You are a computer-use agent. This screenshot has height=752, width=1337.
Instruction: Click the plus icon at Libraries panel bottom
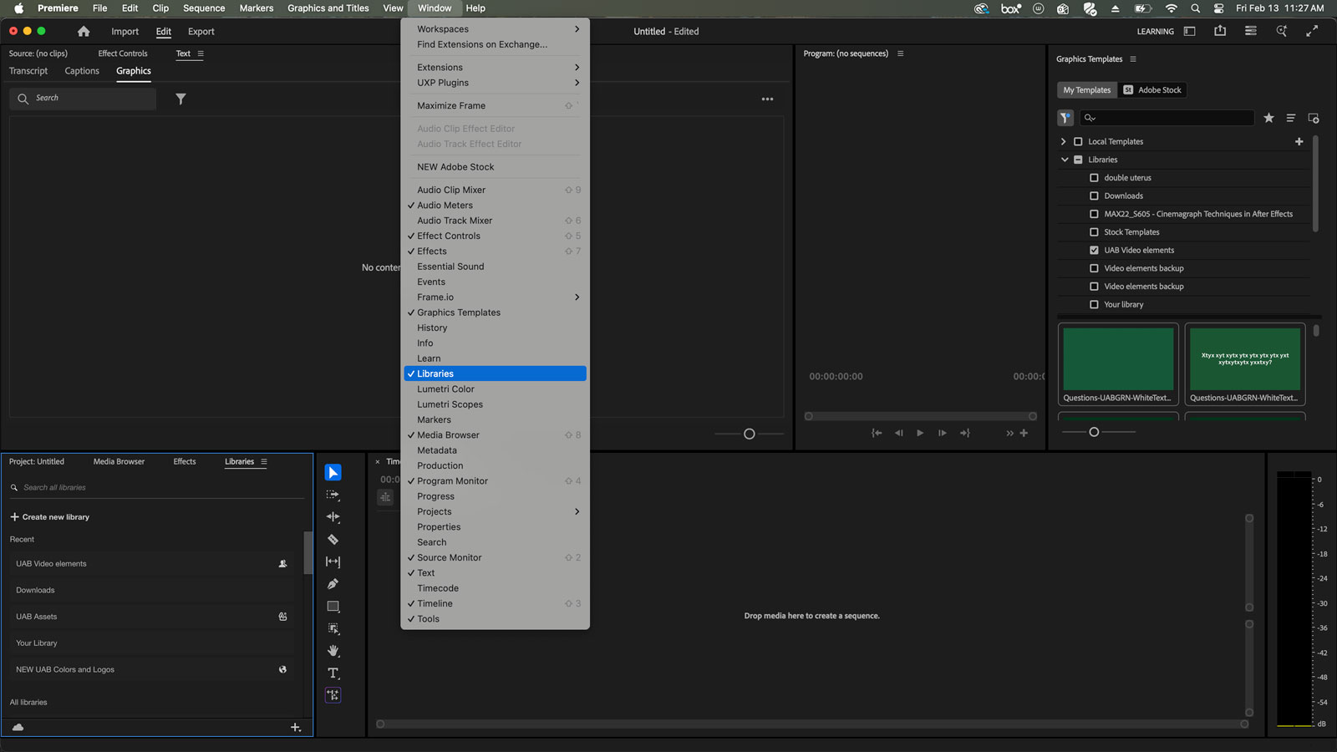click(x=295, y=728)
